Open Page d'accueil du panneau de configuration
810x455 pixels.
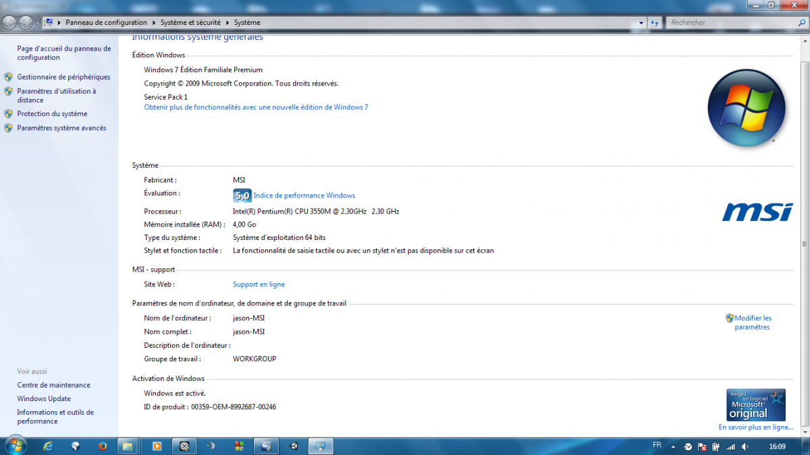pos(64,53)
